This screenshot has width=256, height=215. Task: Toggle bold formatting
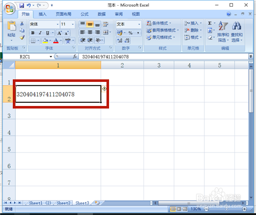(33, 33)
